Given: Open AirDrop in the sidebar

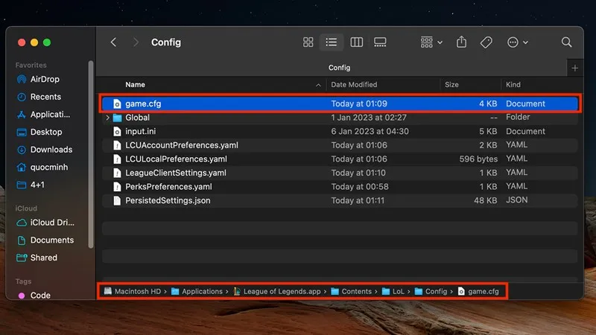Looking at the screenshot, I should coord(45,79).
